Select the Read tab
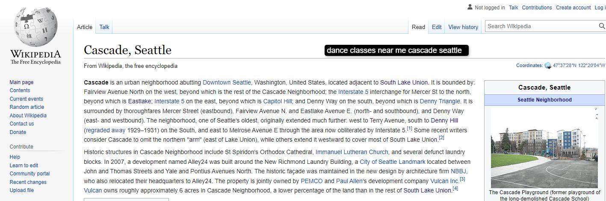 point(418,27)
